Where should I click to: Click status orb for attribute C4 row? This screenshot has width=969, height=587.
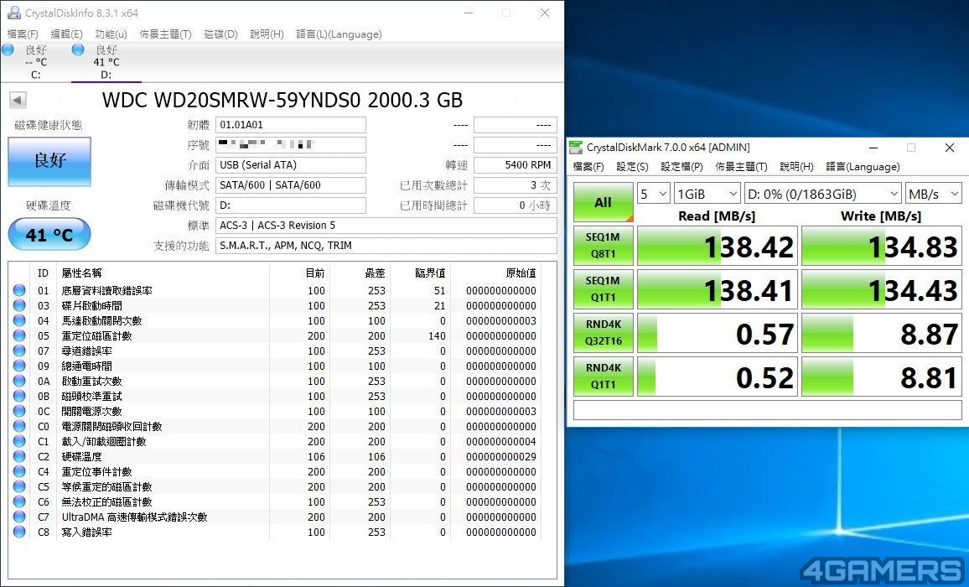point(19,471)
